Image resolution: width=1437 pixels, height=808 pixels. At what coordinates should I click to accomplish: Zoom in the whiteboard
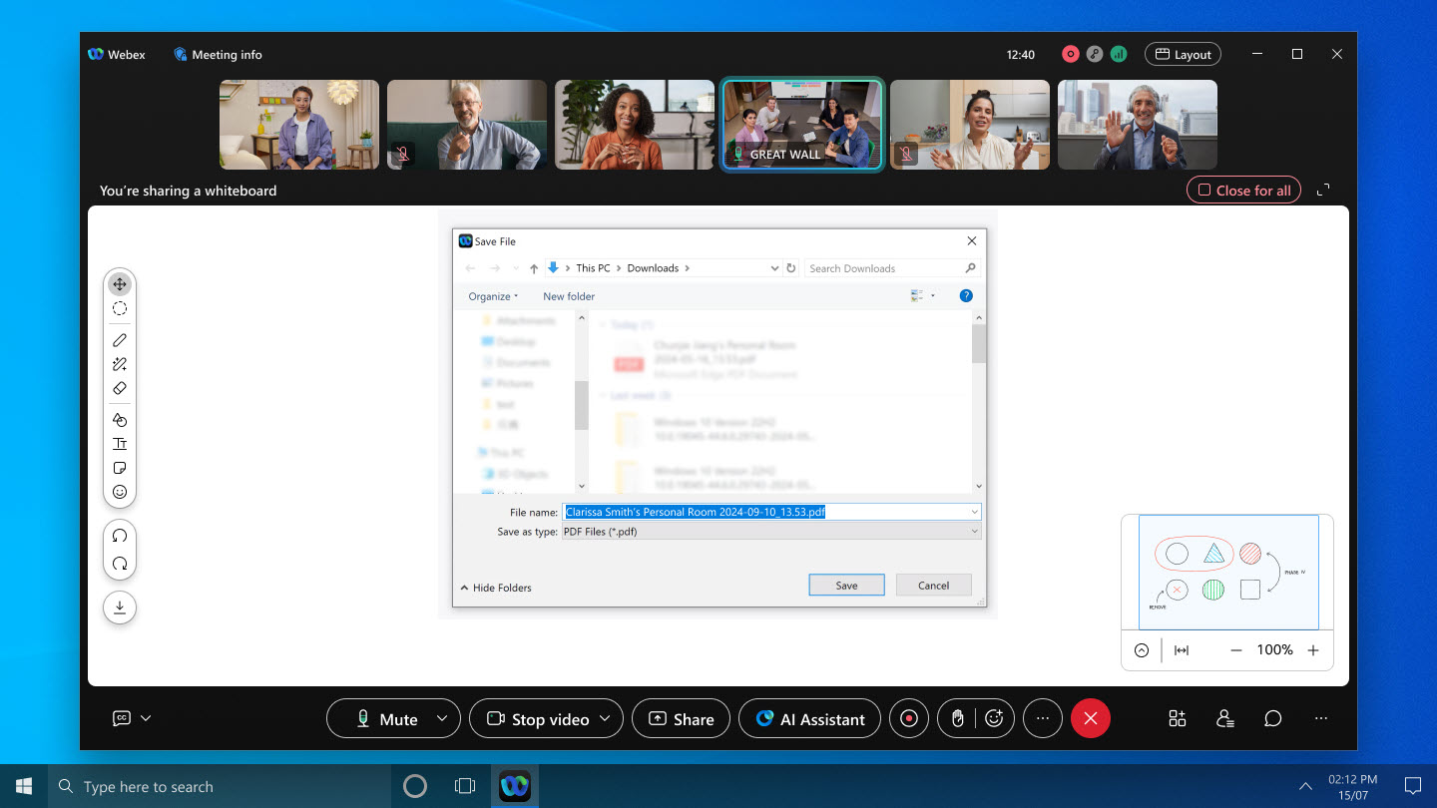pos(1313,650)
